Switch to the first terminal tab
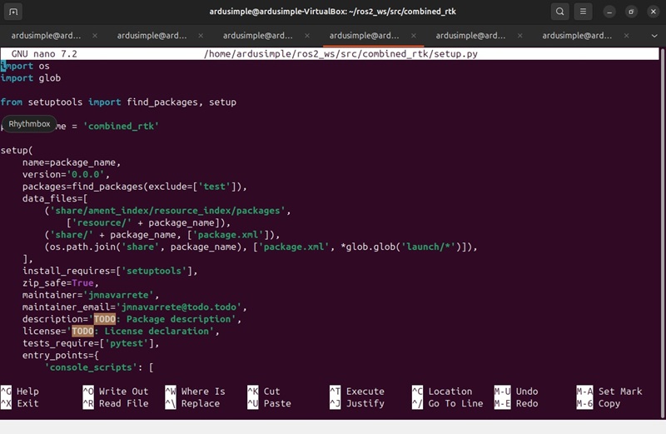 (46, 36)
